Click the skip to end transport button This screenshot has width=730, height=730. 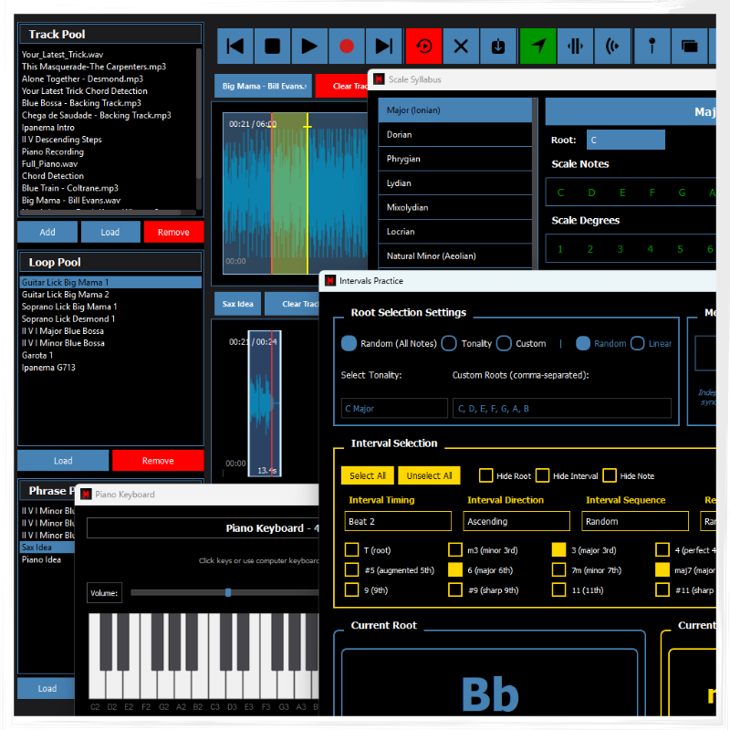tap(384, 45)
